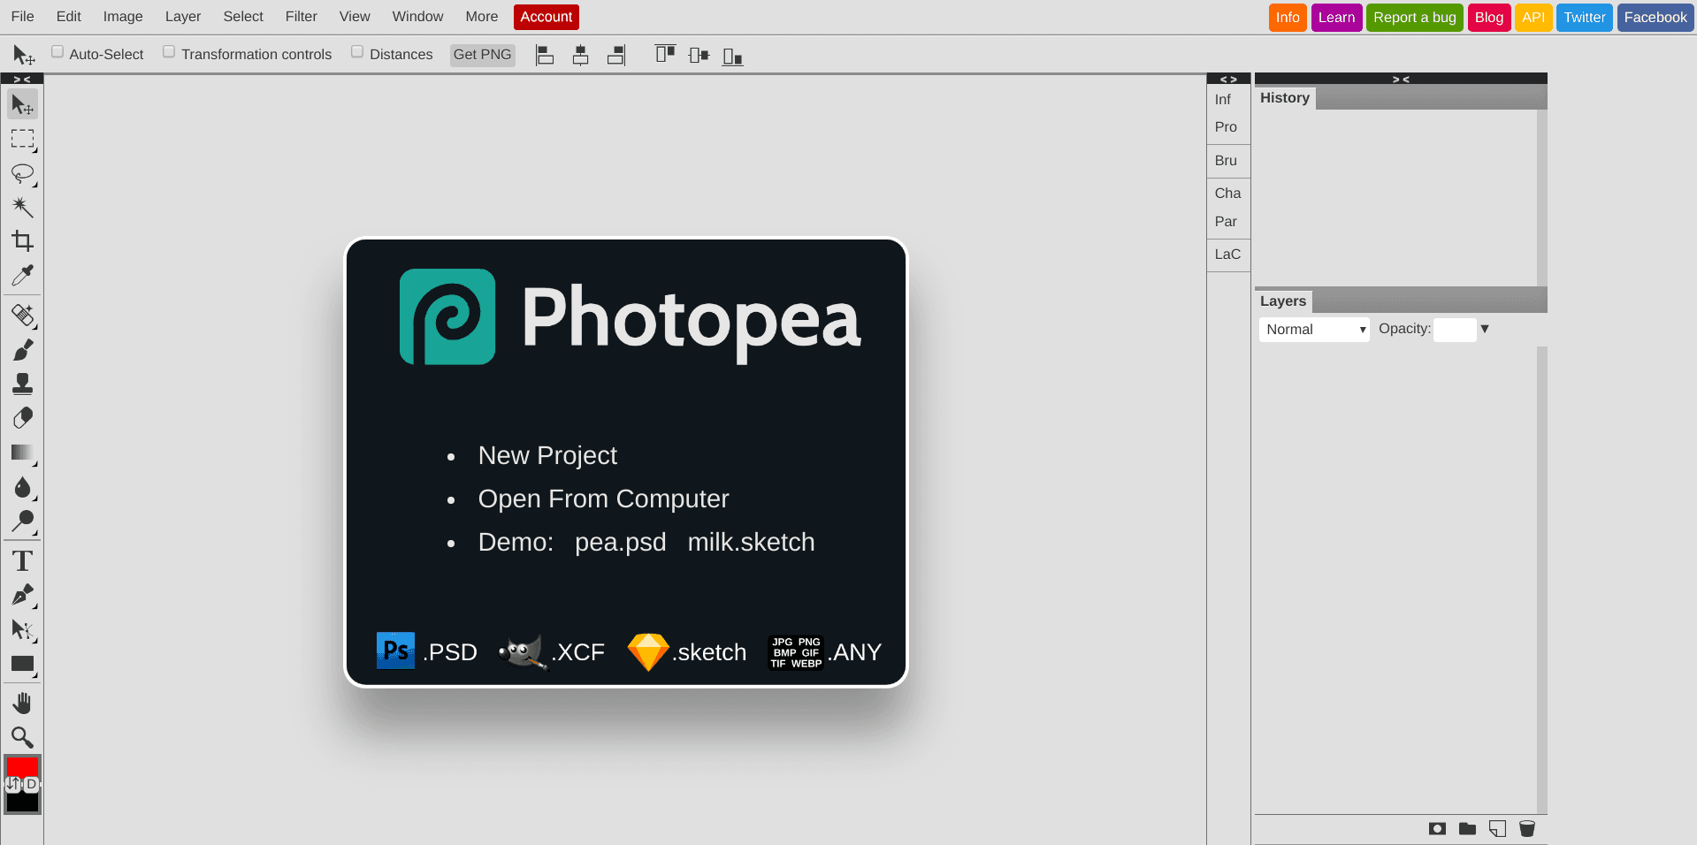Select the Crop tool
Screen dimensions: 1697x845
pyautogui.click(x=22, y=241)
